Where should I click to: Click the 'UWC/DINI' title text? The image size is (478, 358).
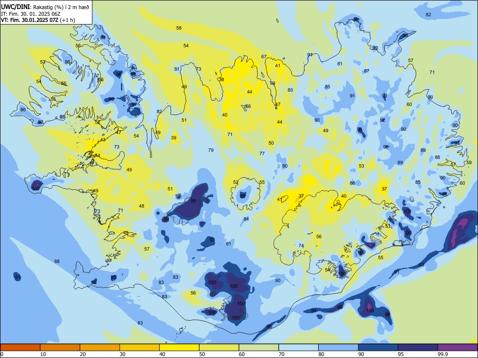coord(15,7)
